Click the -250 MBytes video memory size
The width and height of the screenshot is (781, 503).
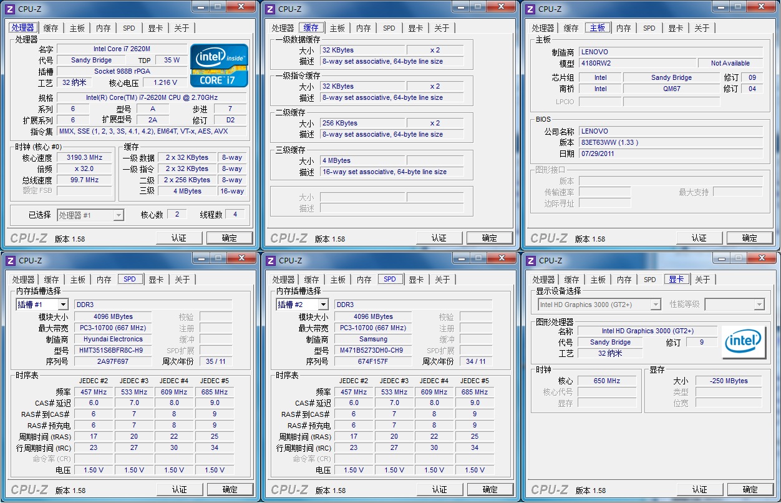click(729, 381)
